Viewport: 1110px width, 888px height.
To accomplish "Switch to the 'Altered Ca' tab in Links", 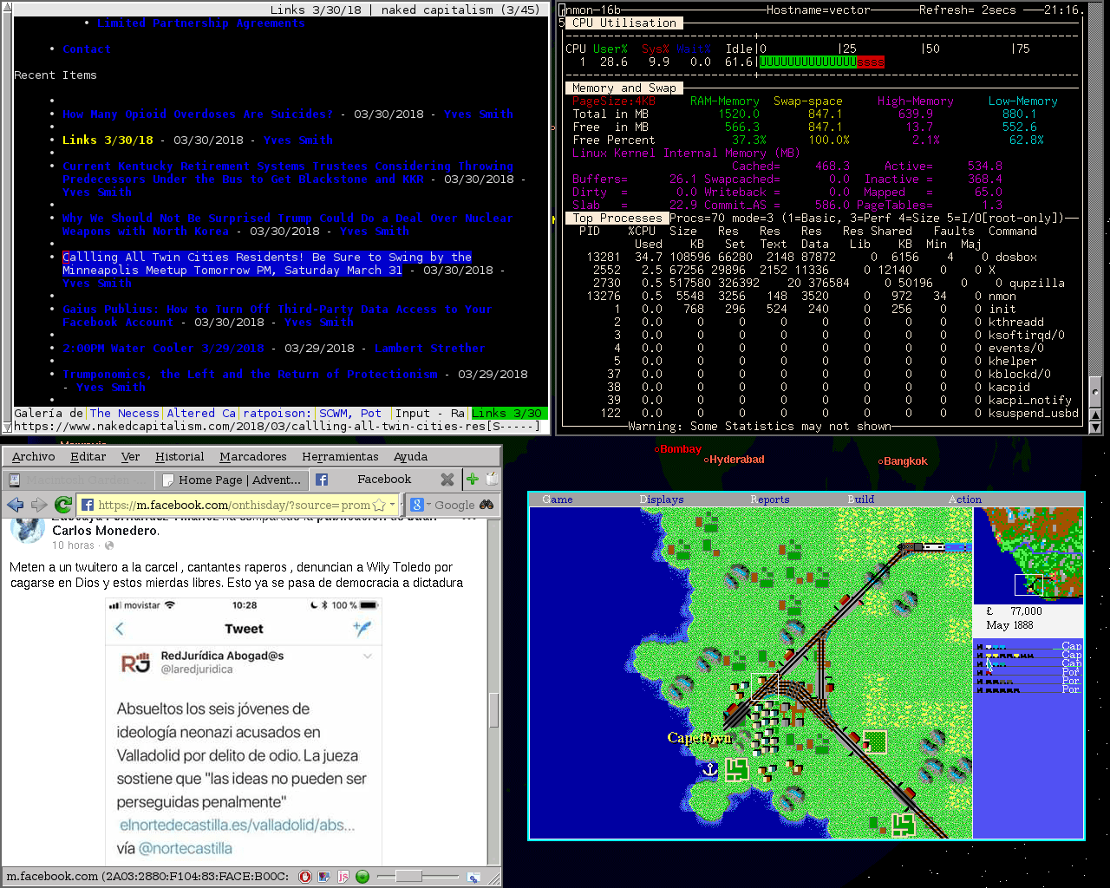I will [x=201, y=414].
